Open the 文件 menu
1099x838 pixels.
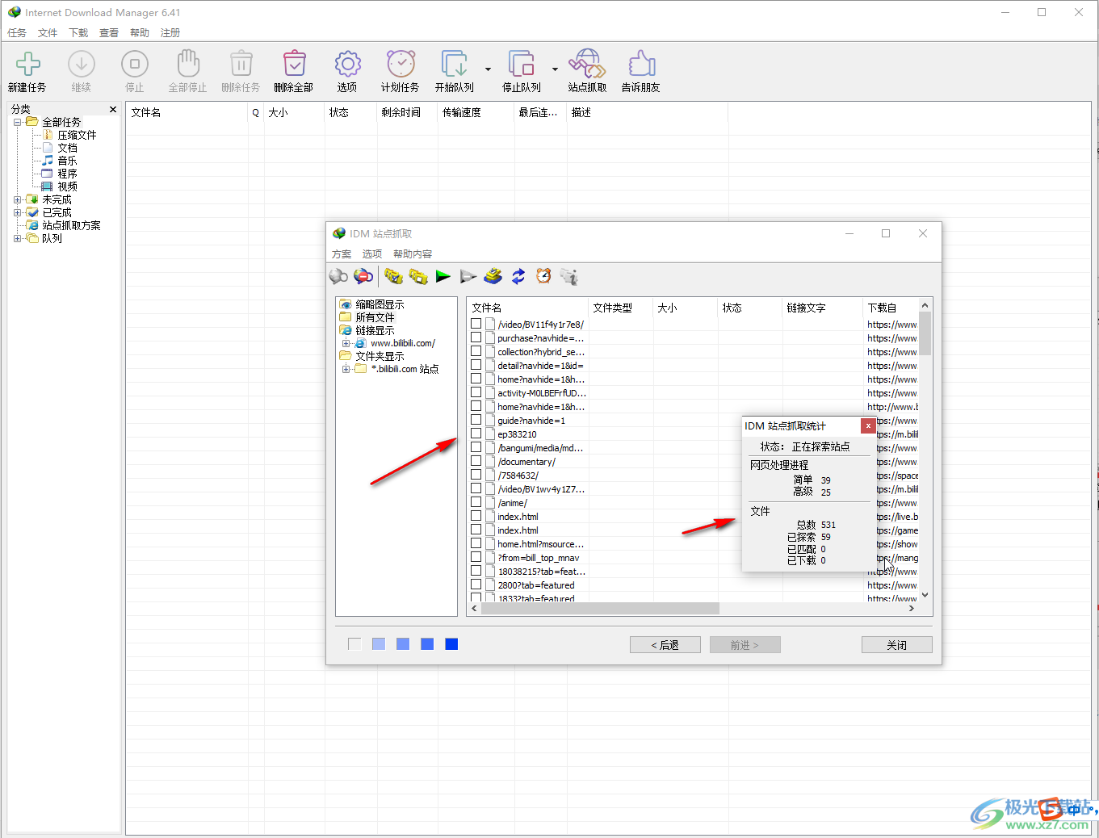pyautogui.click(x=48, y=33)
